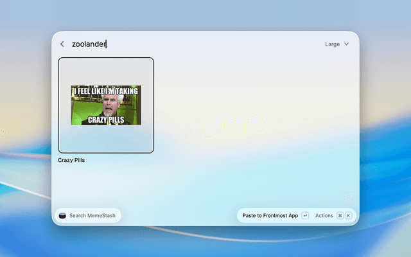This screenshot has width=411, height=257.
Task: Click the Return key icon beside Paste
Action: 305,216
